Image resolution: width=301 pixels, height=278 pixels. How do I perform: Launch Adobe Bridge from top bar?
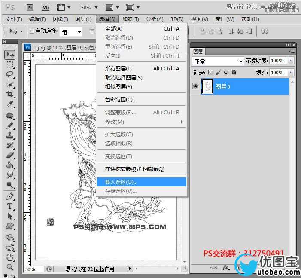point(30,7)
